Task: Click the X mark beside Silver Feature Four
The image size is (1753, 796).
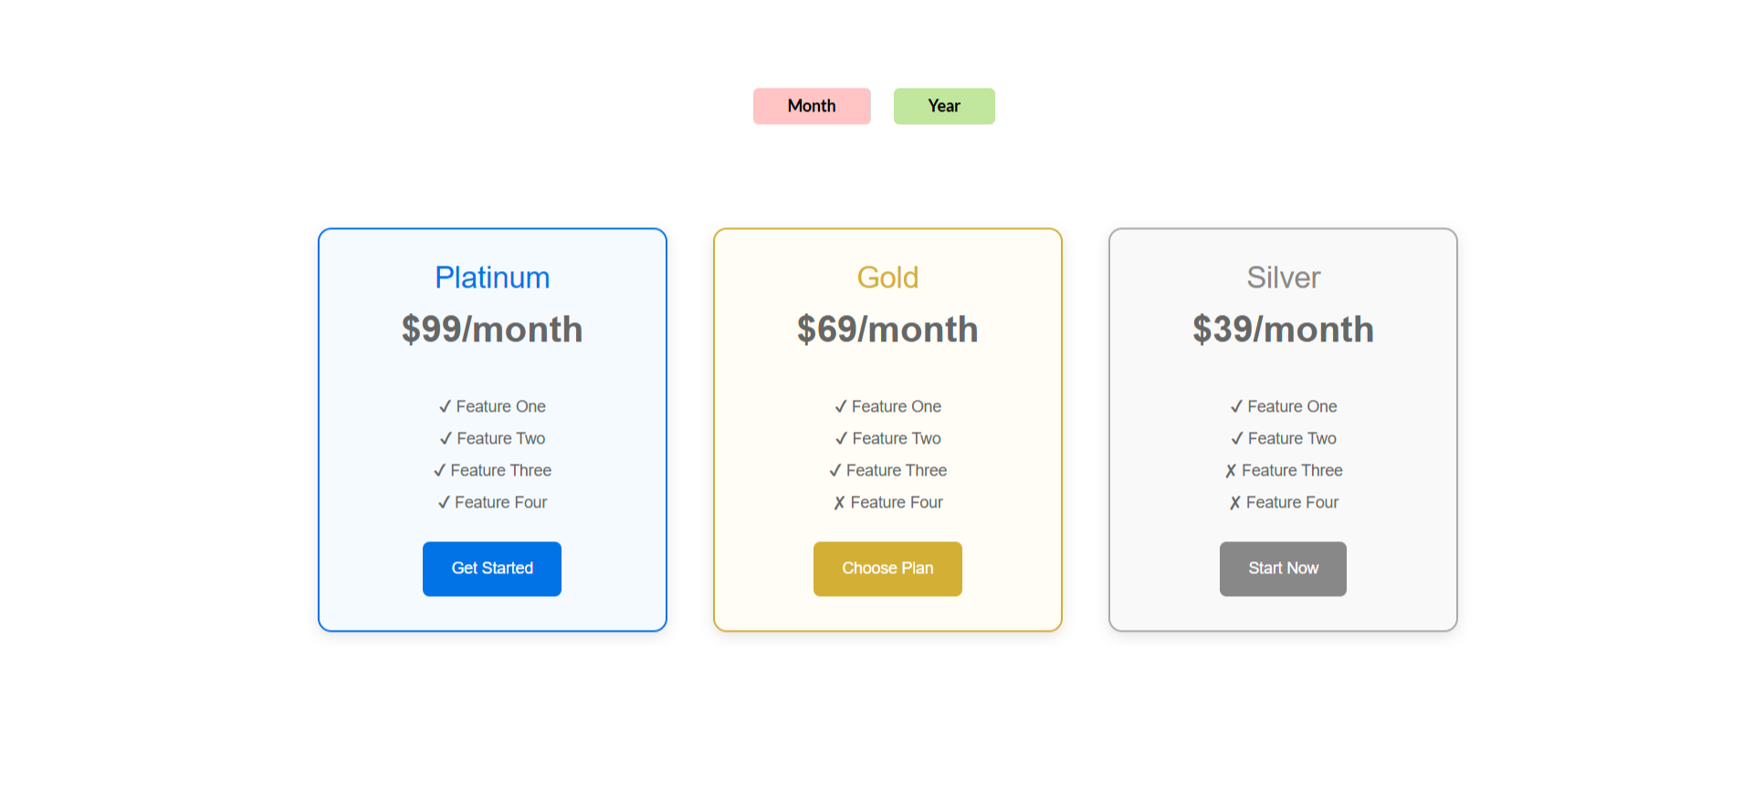Action: pos(1234,503)
